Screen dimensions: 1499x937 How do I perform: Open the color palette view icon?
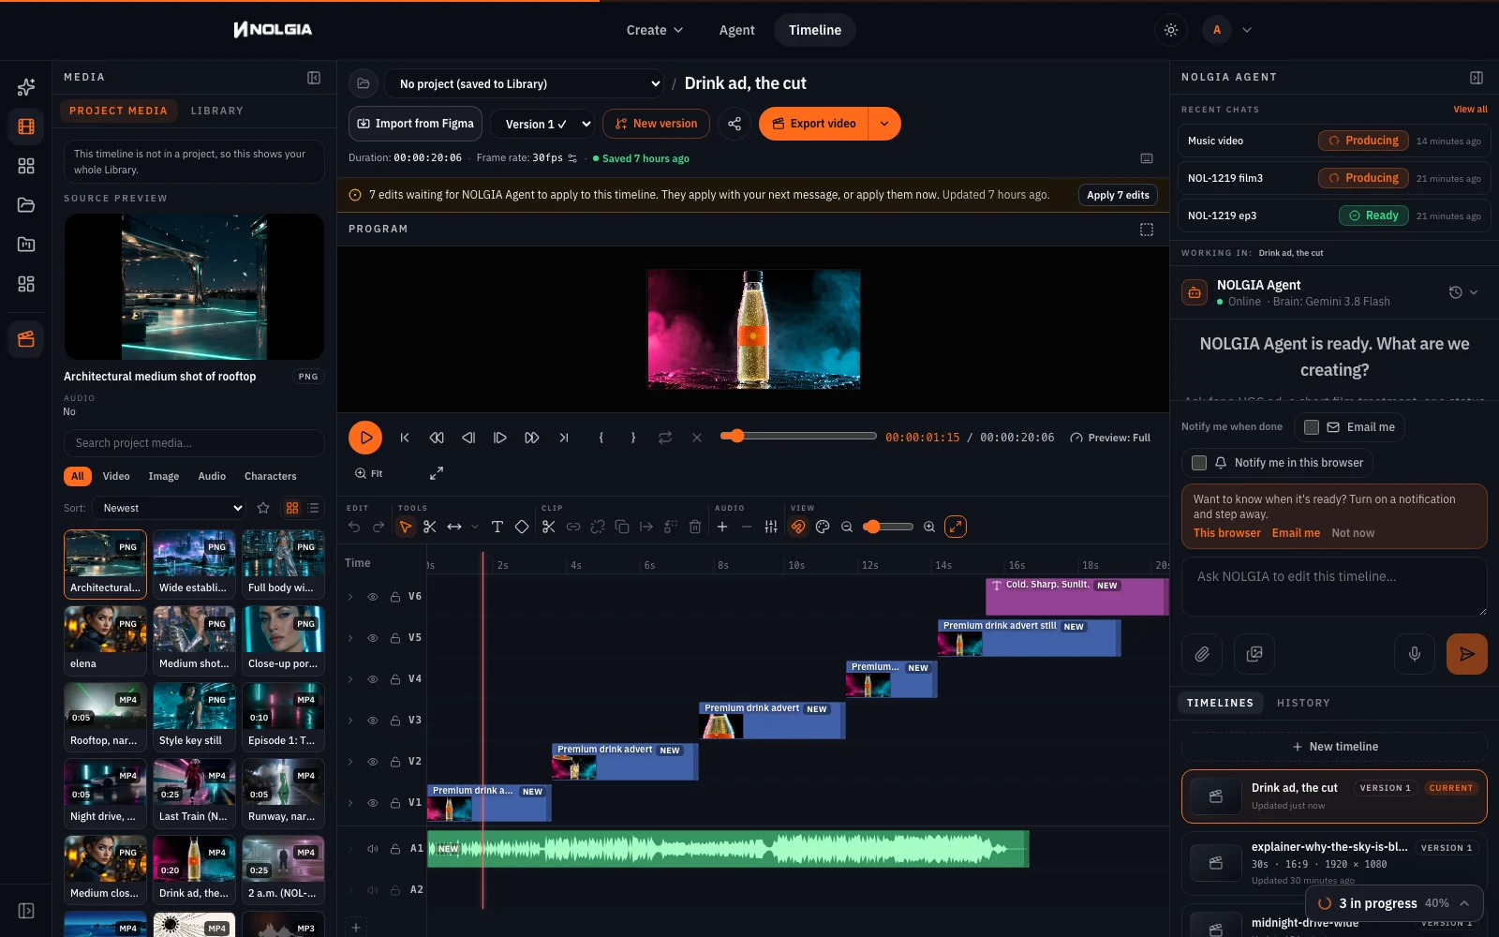(x=823, y=527)
